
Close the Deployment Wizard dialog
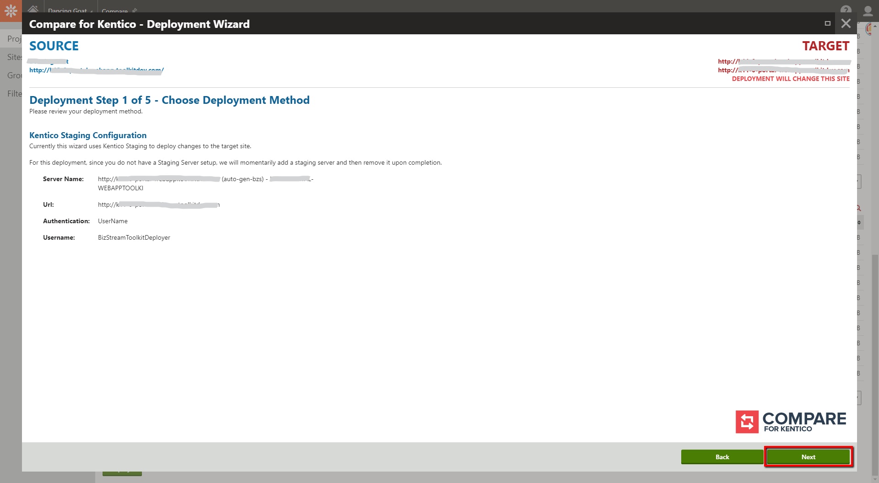pos(846,23)
